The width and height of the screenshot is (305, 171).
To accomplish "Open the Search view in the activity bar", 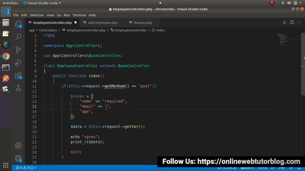I will (18, 37).
